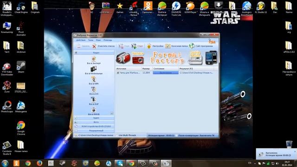This screenshot has height=167, width=297.
Task: Open DAEMON Tools Lite desktop shortcut
Action: [x=176, y=9]
